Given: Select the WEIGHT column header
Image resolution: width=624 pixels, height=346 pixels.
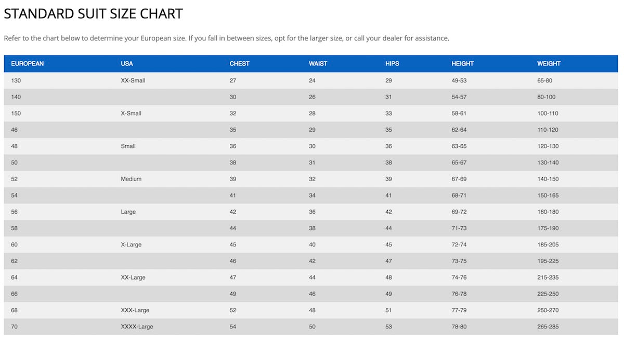Looking at the screenshot, I should point(549,64).
